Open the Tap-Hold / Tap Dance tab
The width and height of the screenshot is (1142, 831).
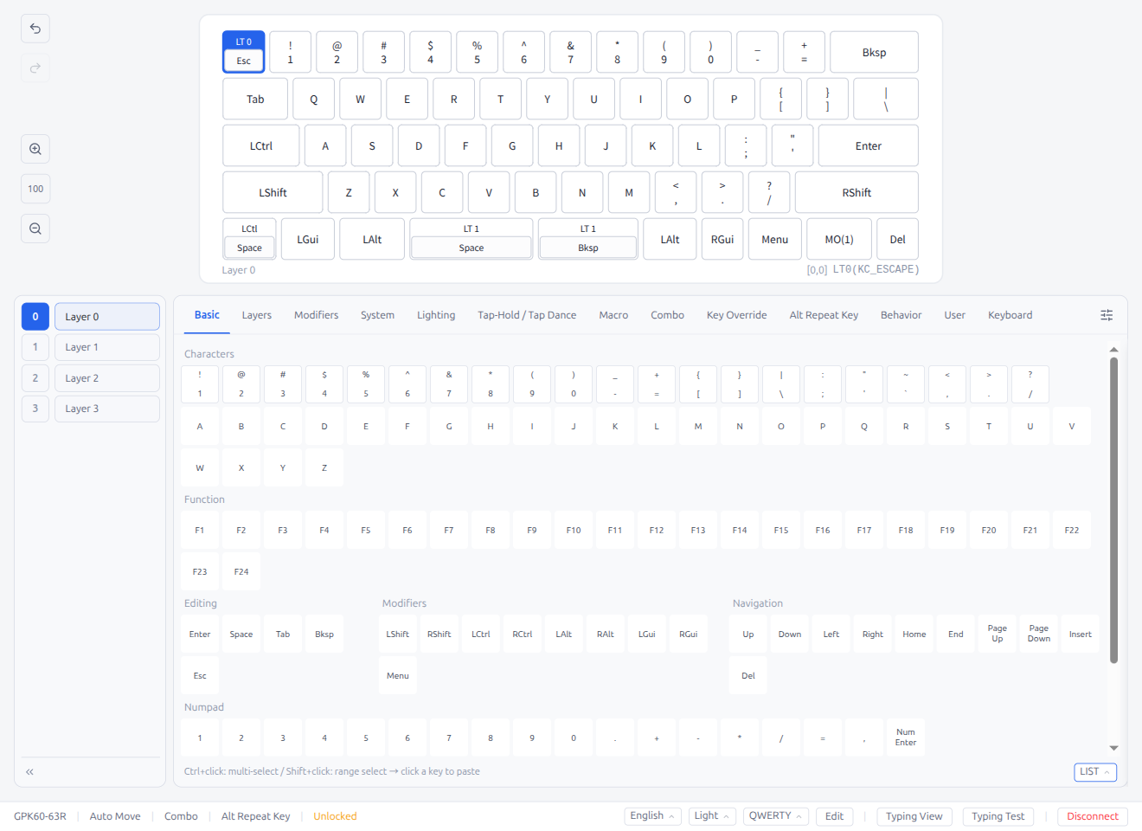[x=527, y=315]
